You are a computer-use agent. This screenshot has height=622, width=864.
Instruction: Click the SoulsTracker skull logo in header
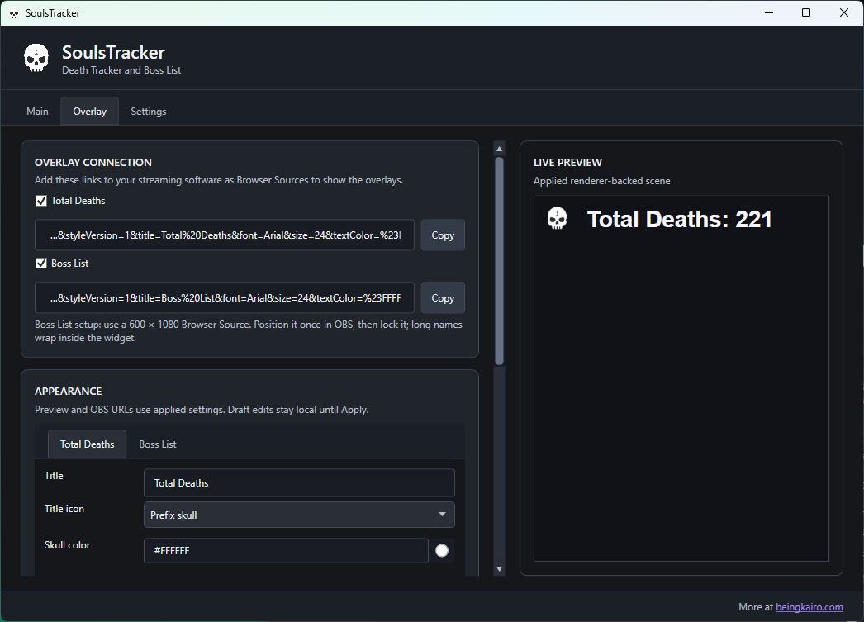[x=36, y=58]
